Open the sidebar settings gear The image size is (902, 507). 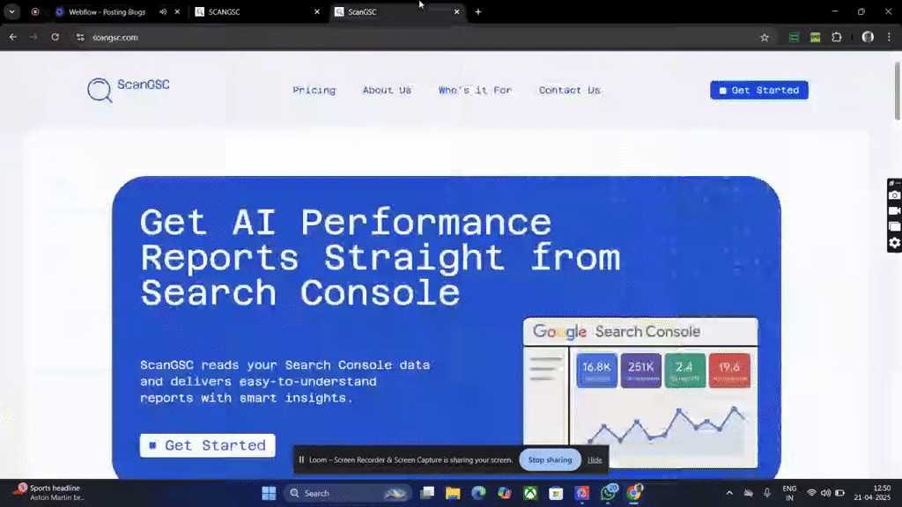click(x=895, y=243)
